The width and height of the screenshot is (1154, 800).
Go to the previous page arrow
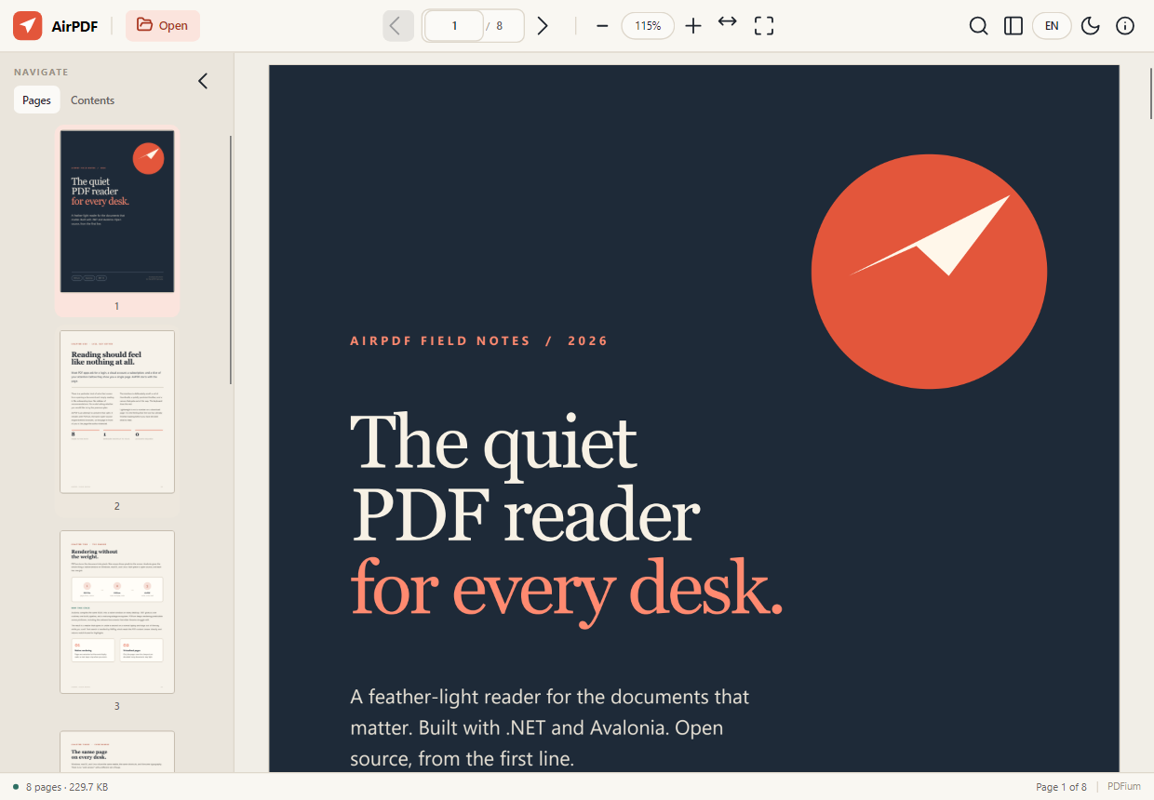point(397,26)
